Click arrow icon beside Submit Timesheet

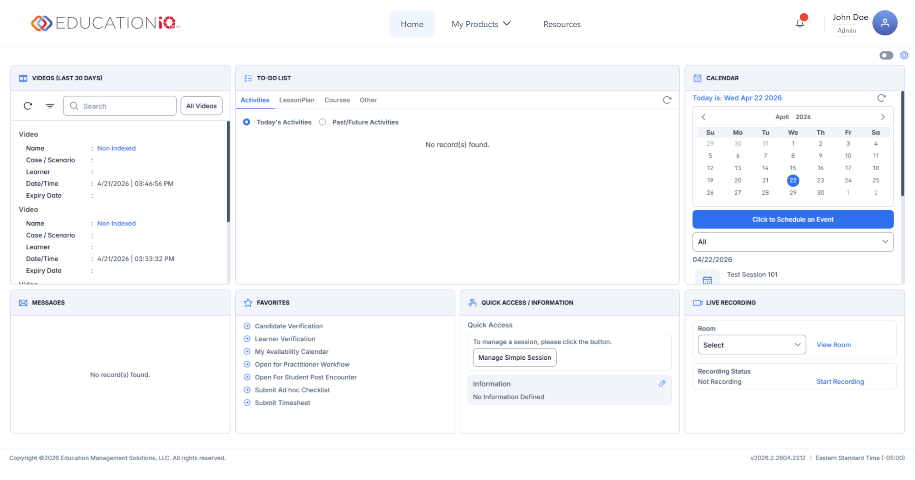click(x=247, y=403)
